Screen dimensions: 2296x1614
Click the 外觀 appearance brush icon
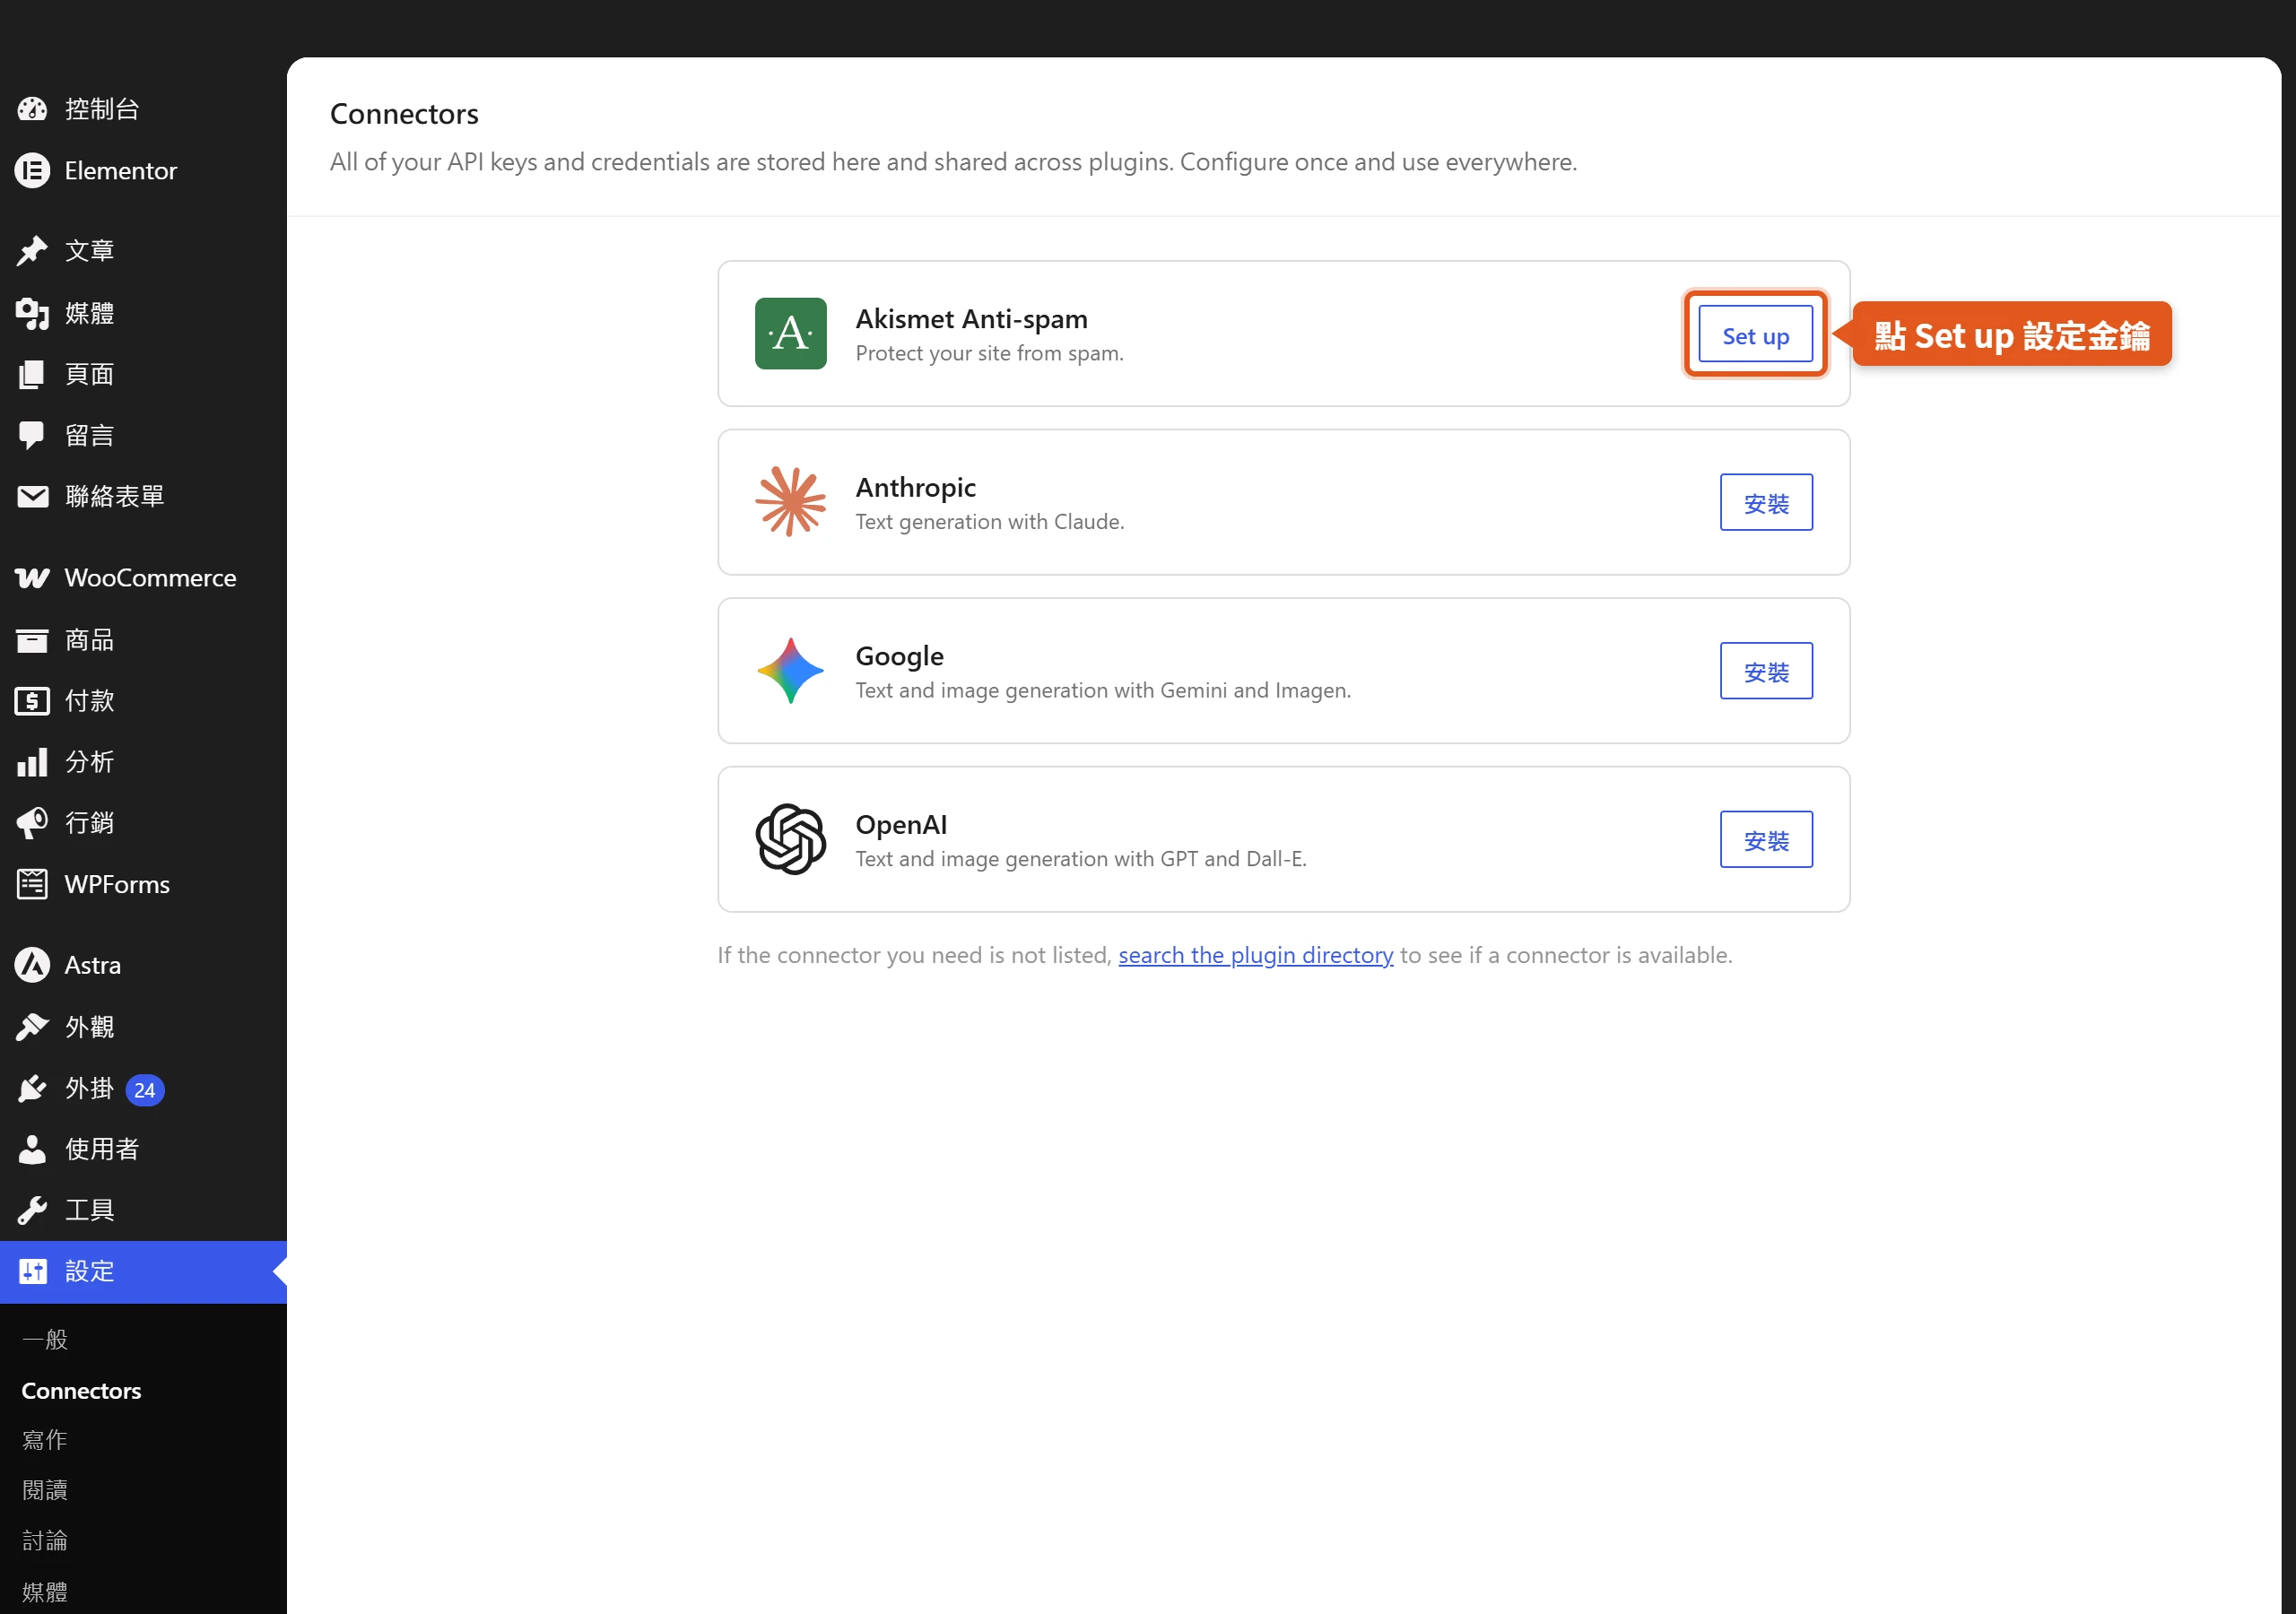[32, 1027]
